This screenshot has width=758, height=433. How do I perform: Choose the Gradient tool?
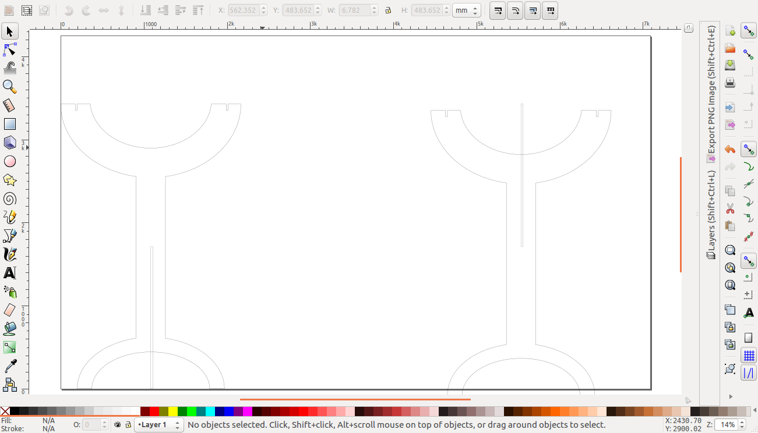pyautogui.click(x=10, y=347)
